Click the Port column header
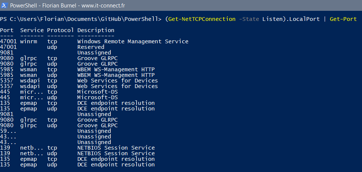The height and width of the screenshot is (172, 362). coord(7,30)
